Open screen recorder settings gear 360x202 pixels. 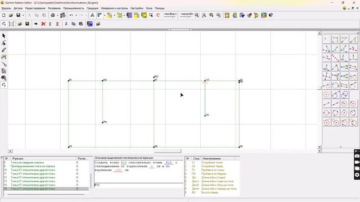(357, 175)
